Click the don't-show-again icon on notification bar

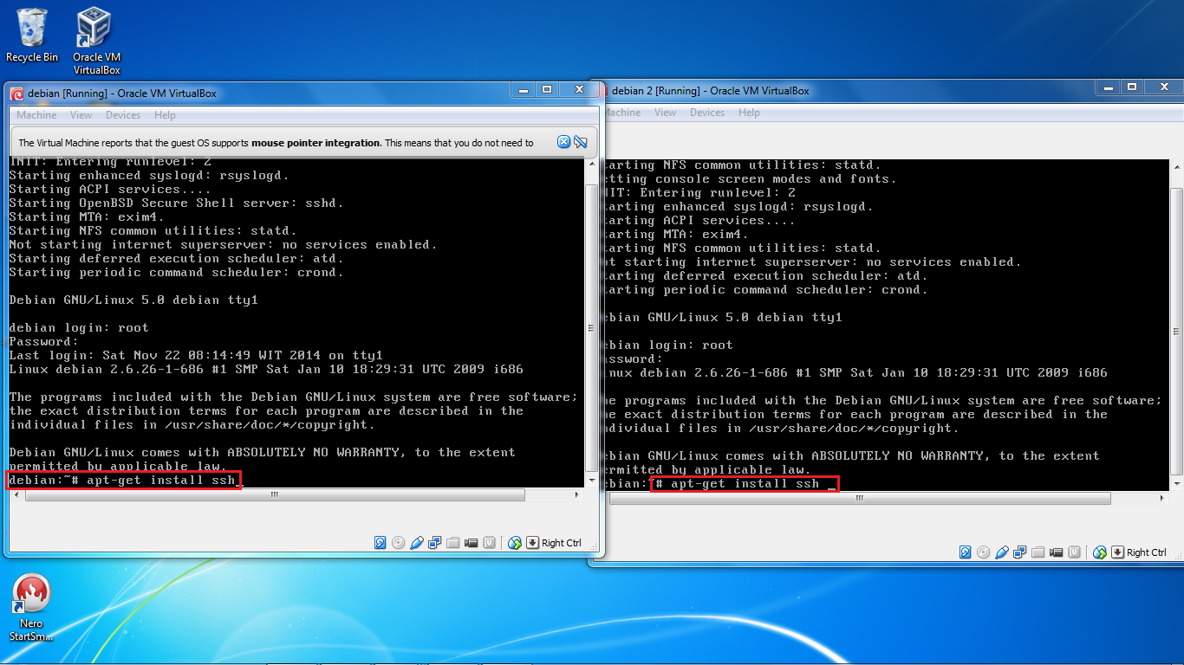pos(581,142)
